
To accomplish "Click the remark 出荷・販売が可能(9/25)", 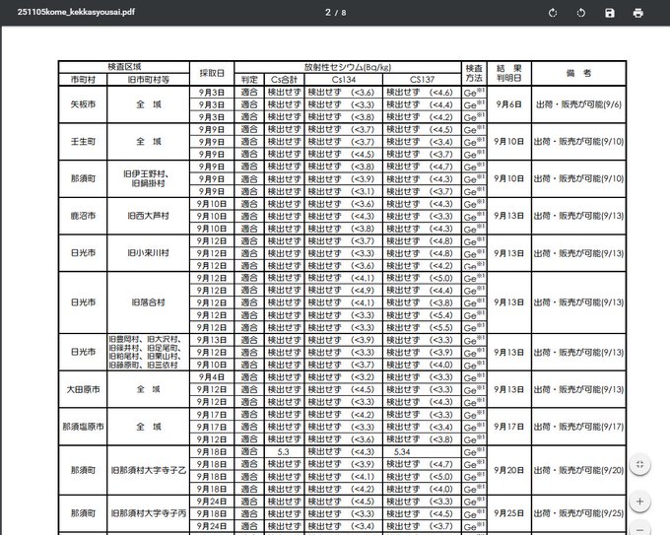I will pyautogui.click(x=578, y=513).
